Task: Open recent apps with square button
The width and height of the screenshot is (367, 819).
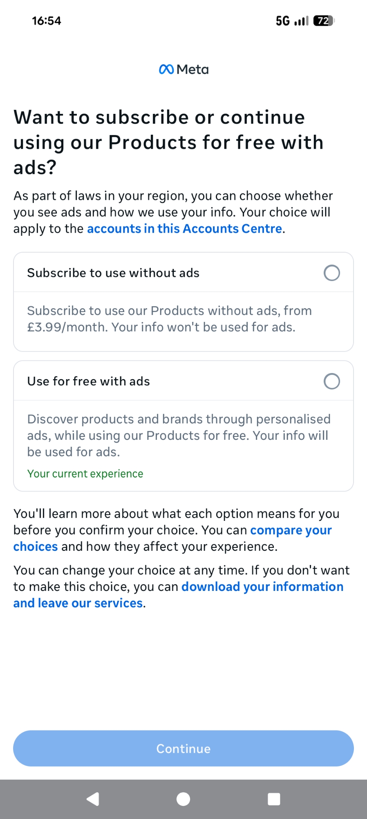Action: point(273,799)
